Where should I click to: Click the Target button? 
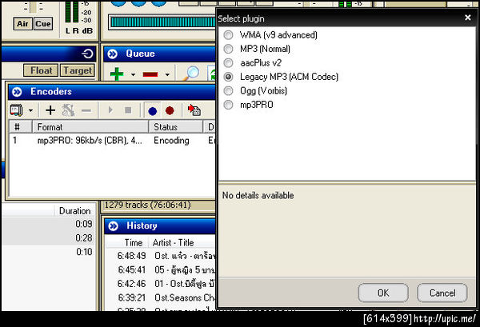point(78,70)
